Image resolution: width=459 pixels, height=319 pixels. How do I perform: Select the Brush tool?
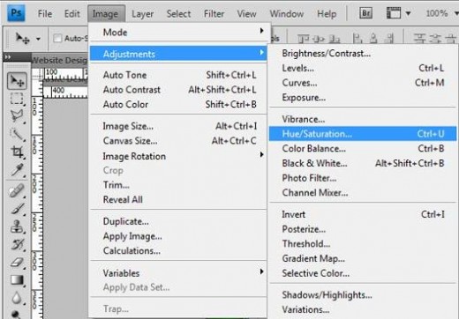17,209
